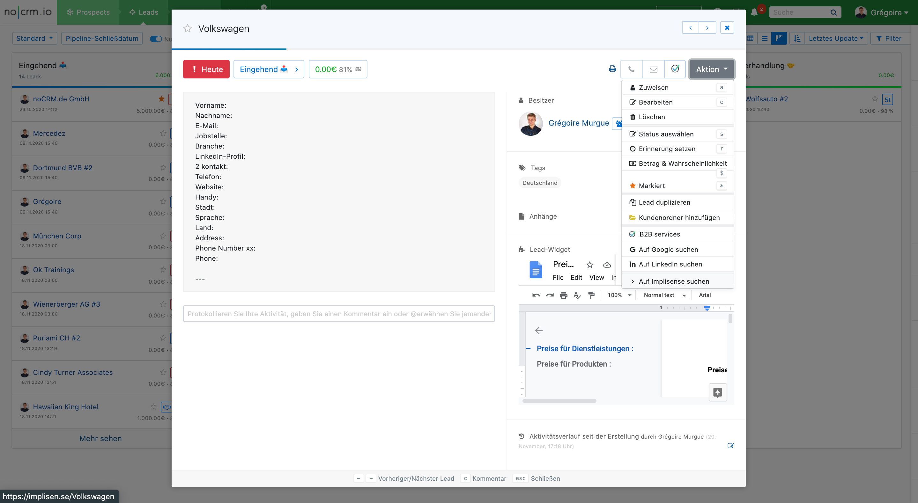Print the document from widget toolbar
Screen dimensions: 918x503
(x=563, y=295)
